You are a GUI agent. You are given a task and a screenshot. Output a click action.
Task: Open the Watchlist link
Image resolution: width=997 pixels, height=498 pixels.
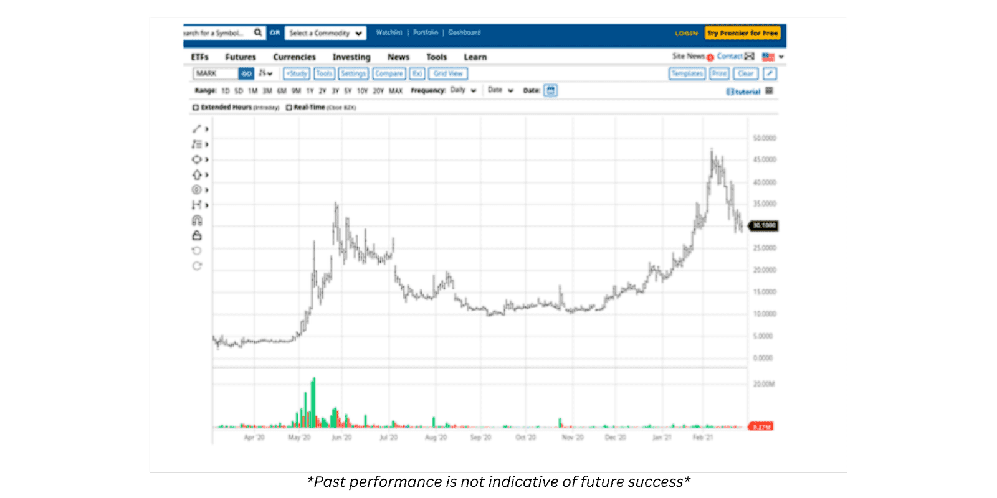(x=389, y=32)
